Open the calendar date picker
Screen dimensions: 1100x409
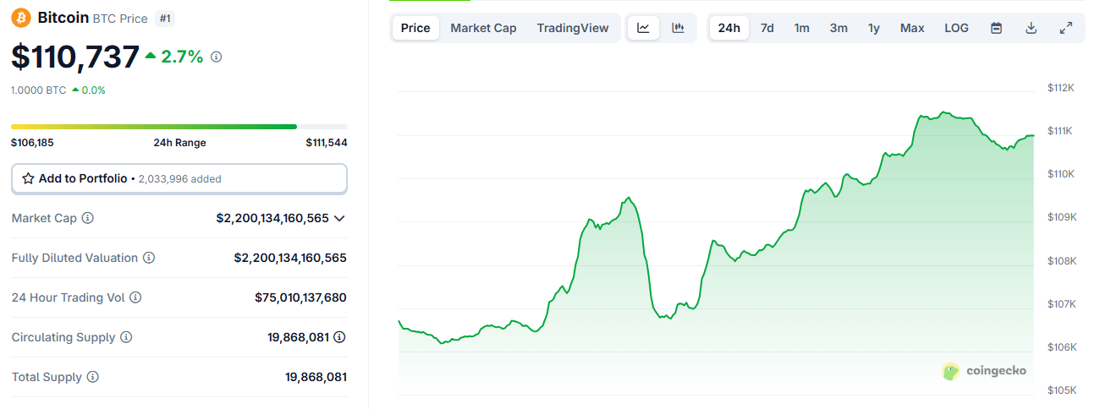coord(997,28)
